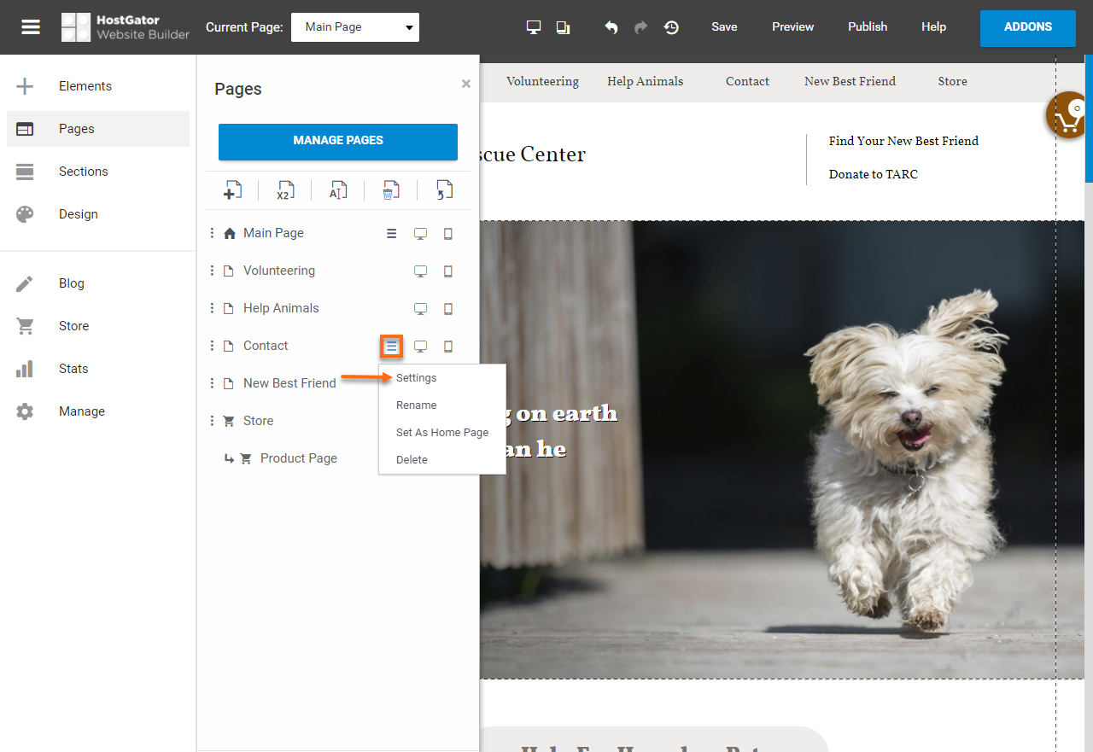Screen dimensions: 1093x752
Task: Choose Settings from the context menu
Action: pyautogui.click(x=416, y=378)
